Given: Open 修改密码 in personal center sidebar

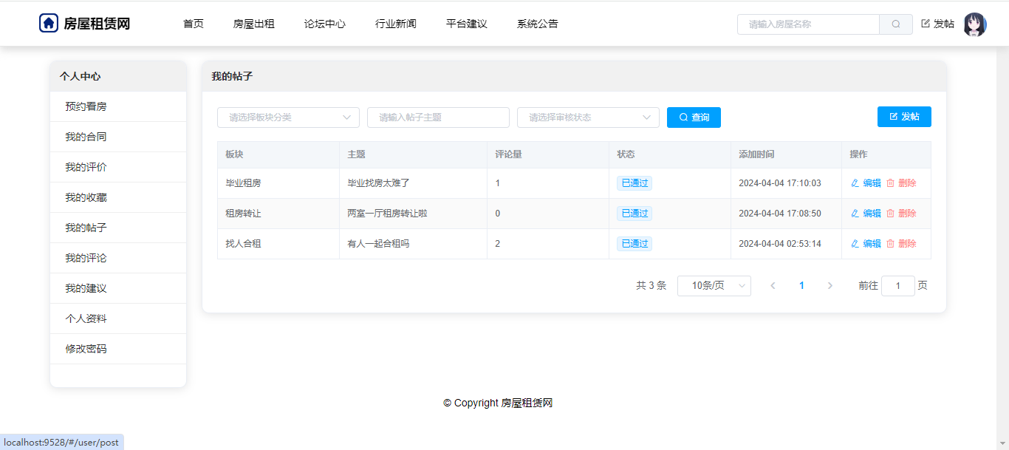Looking at the screenshot, I should click(x=86, y=349).
